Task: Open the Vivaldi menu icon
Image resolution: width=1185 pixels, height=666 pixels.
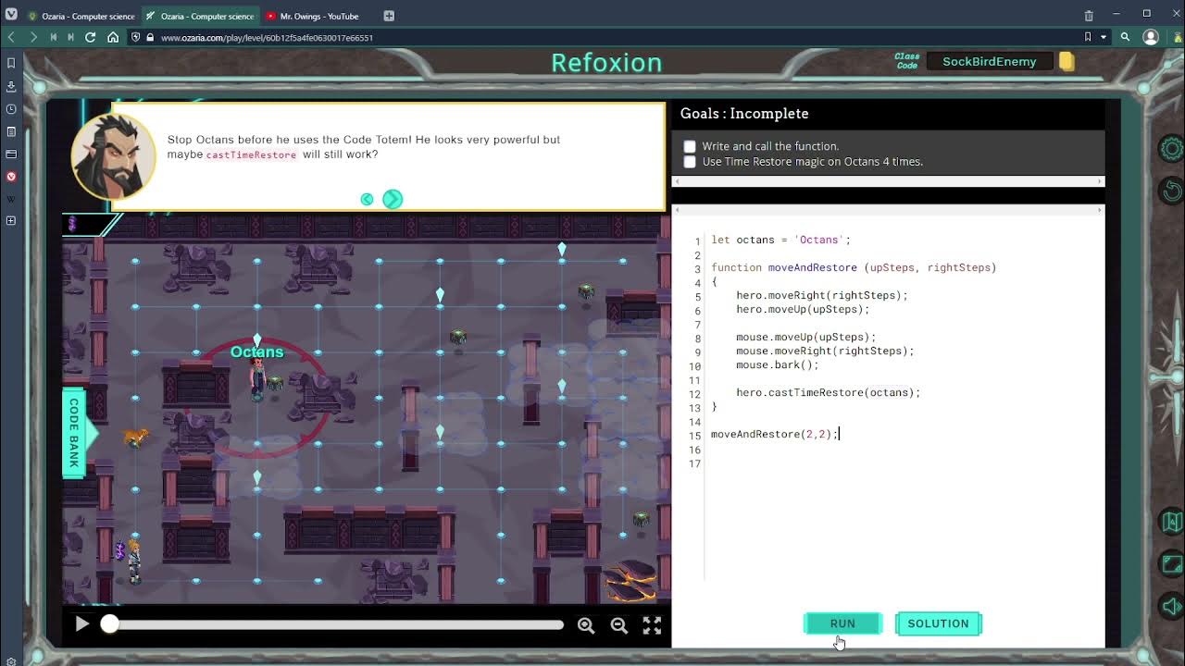Action: 11,15
